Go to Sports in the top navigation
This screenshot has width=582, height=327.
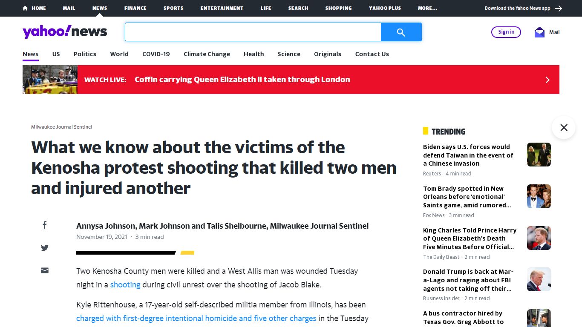tap(173, 8)
